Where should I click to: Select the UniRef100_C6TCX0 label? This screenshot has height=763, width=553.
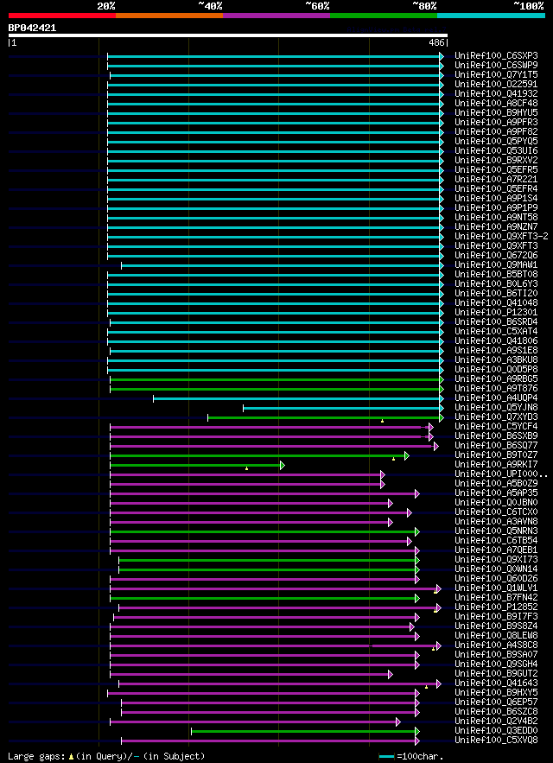point(496,513)
